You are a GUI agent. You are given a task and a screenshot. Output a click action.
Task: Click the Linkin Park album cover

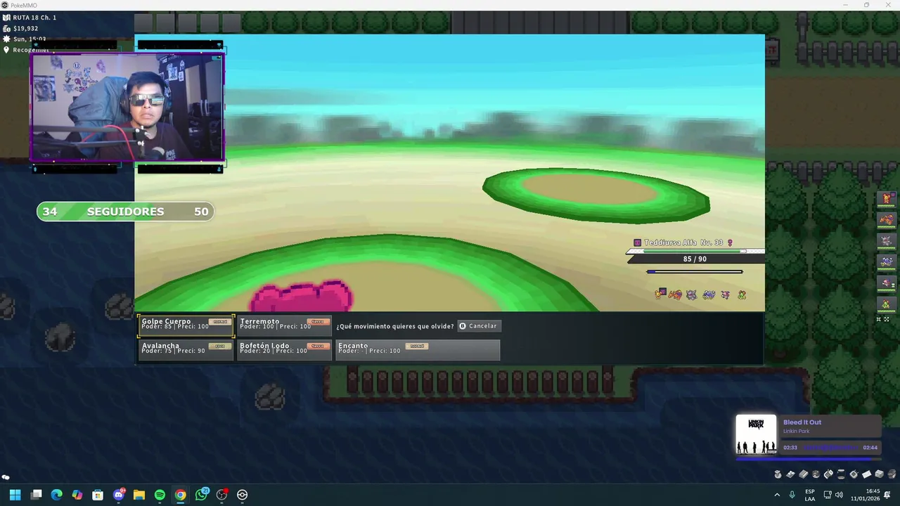click(x=756, y=435)
